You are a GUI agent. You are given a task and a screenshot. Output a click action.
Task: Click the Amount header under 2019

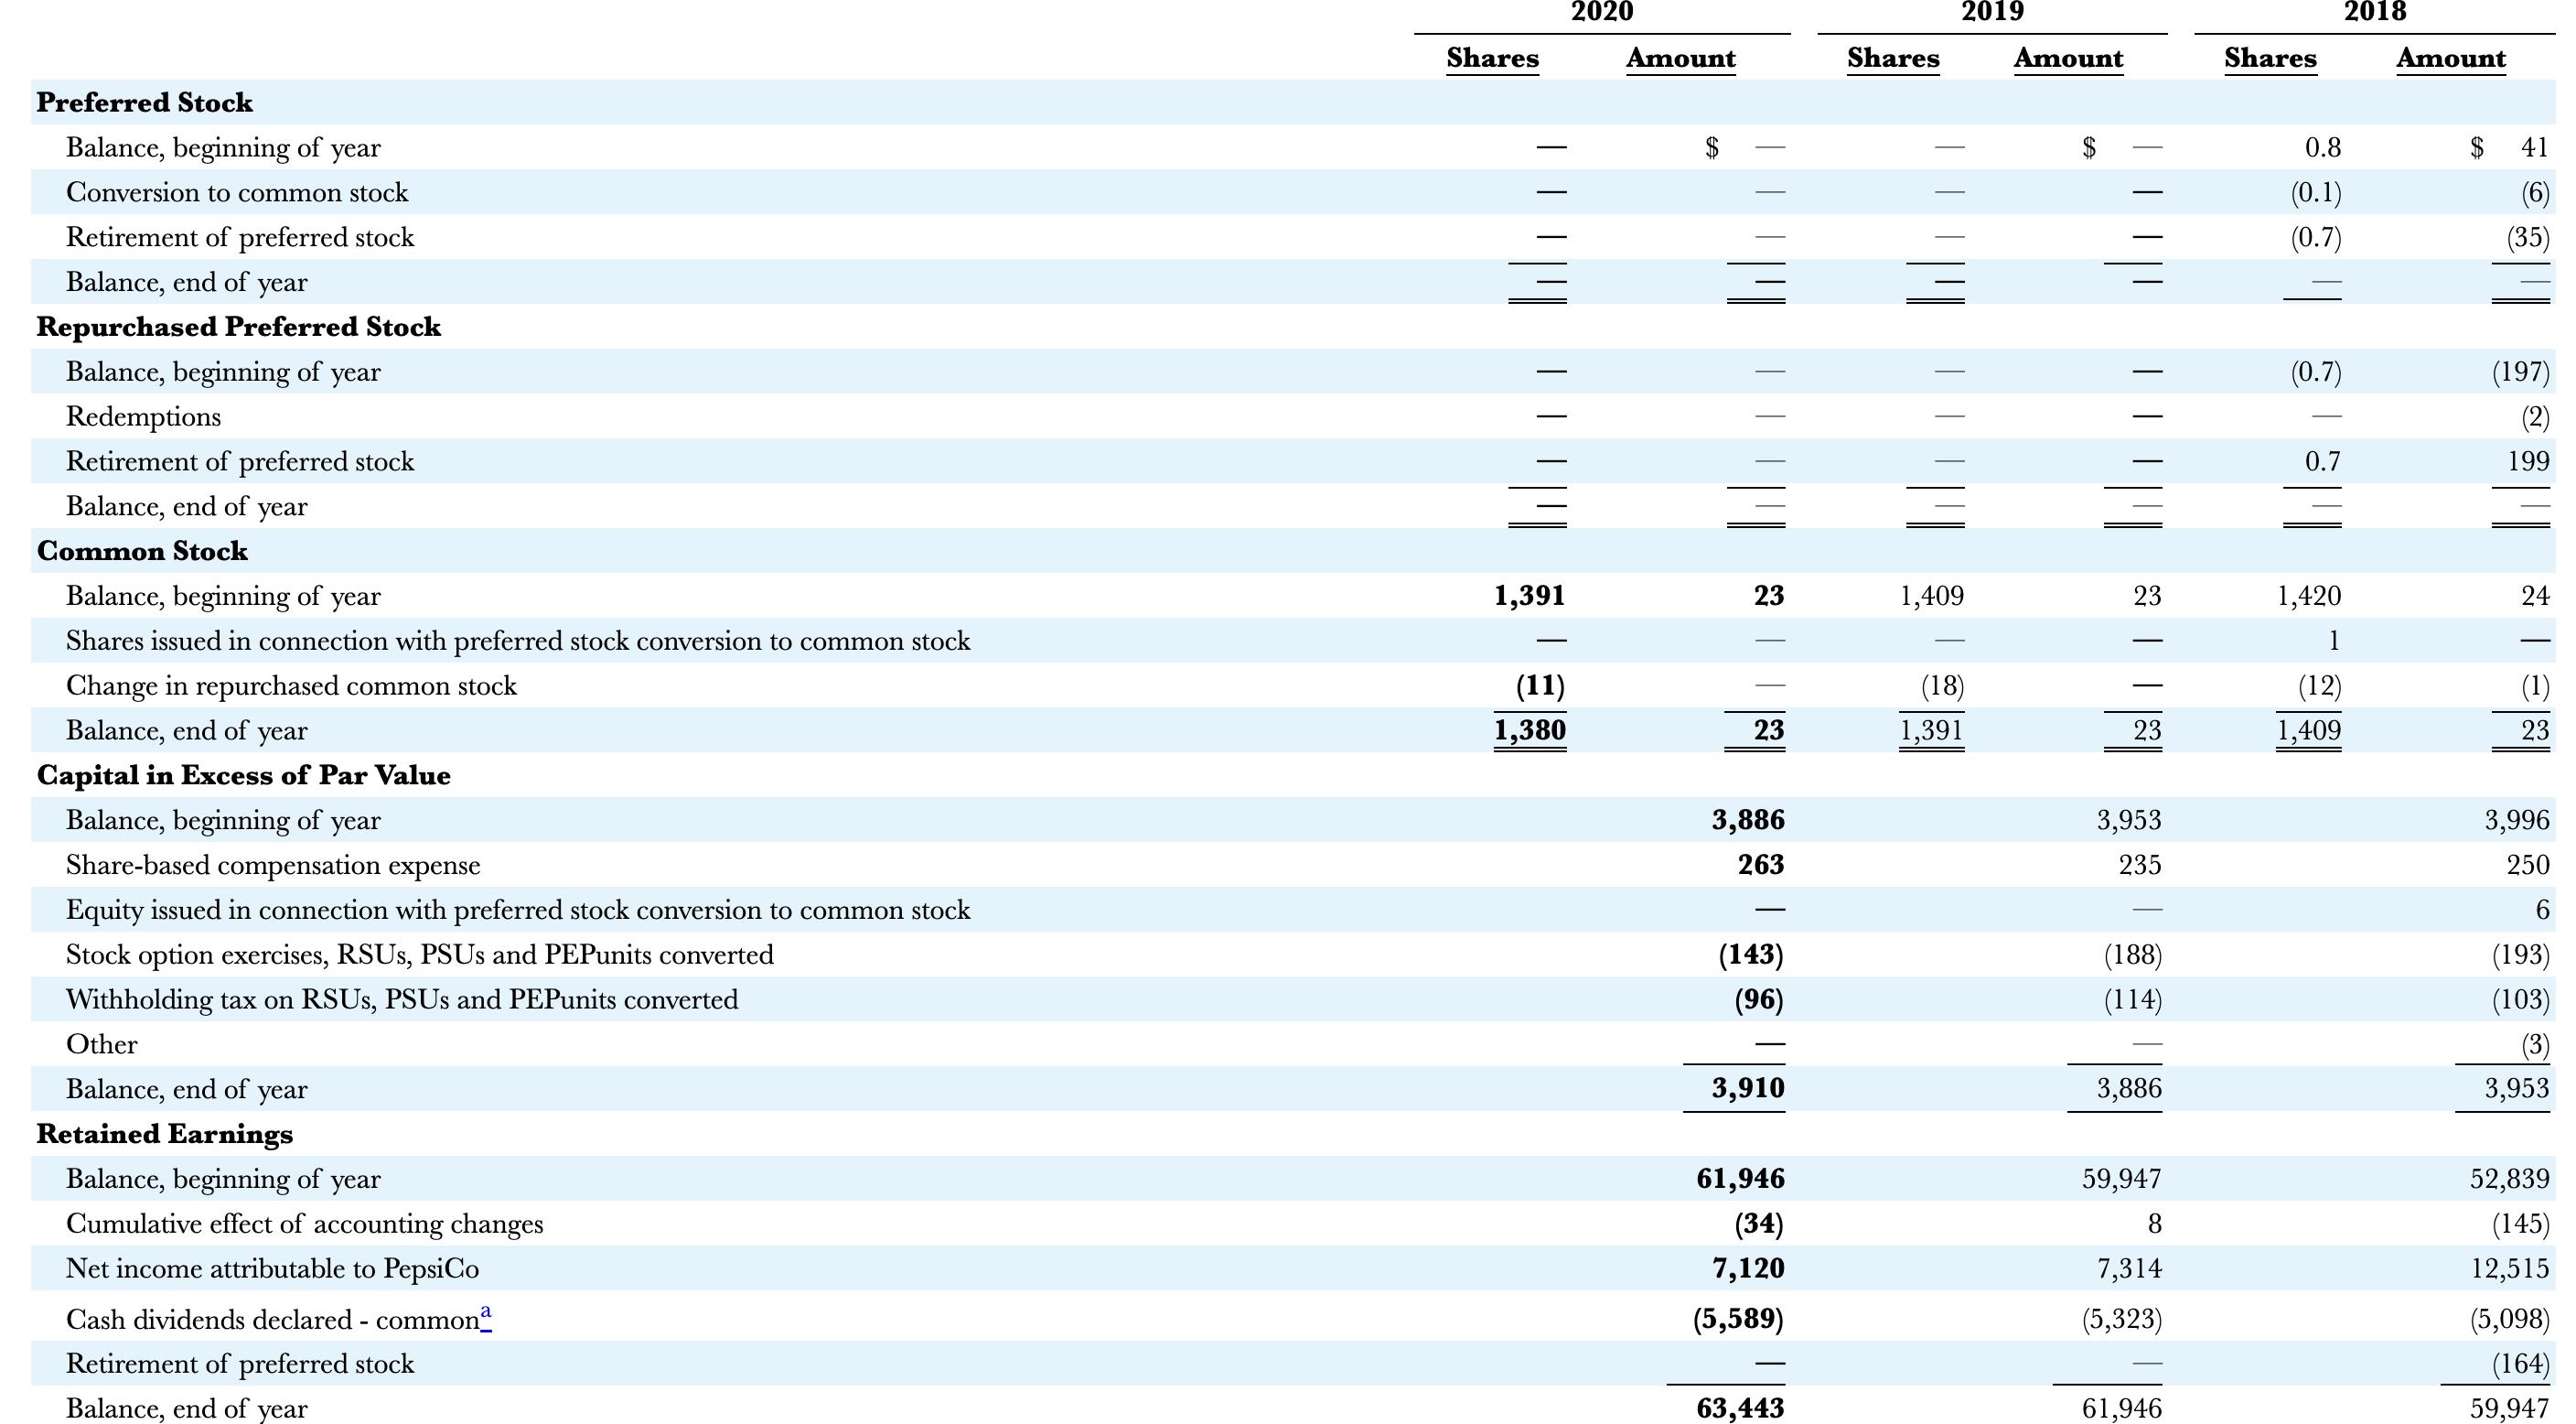click(x=2068, y=57)
